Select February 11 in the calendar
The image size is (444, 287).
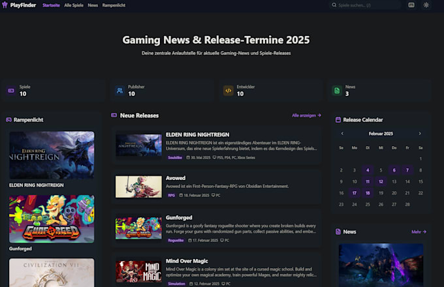pyautogui.click(x=368, y=181)
